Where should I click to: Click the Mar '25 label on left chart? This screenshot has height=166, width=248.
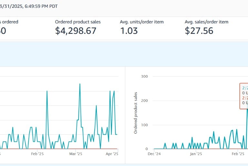(75, 154)
